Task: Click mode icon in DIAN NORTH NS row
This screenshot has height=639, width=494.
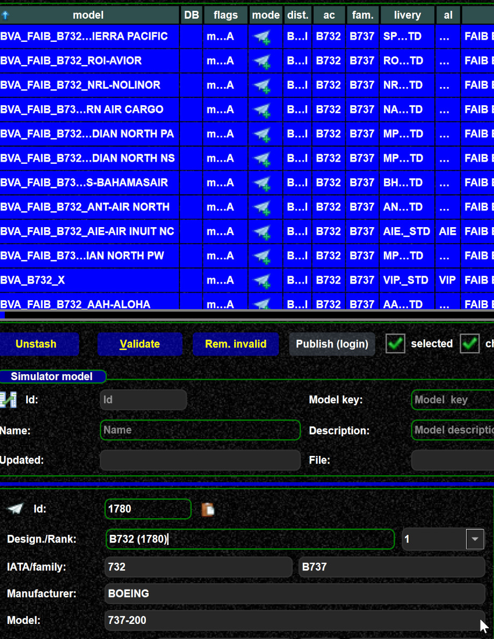Action: (x=262, y=160)
